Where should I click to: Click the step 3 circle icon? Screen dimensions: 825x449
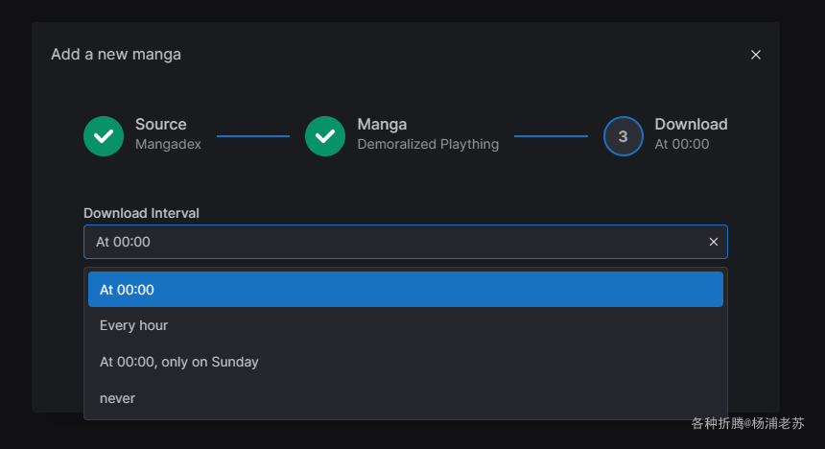623,136
